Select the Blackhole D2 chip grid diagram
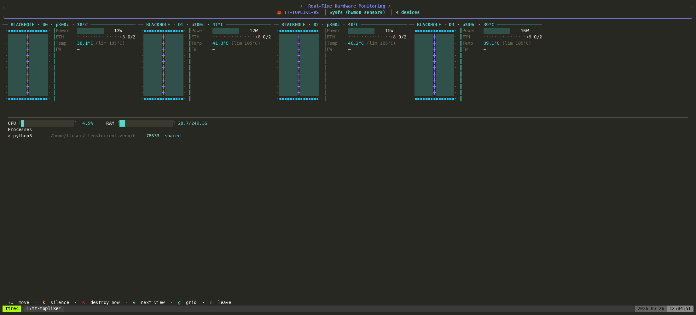Viewport: 696px width, 315px height. (x=299, y=65)
